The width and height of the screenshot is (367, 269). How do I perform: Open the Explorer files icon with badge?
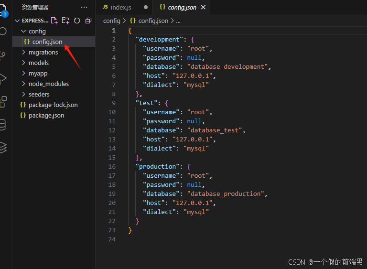click(4, 10)
